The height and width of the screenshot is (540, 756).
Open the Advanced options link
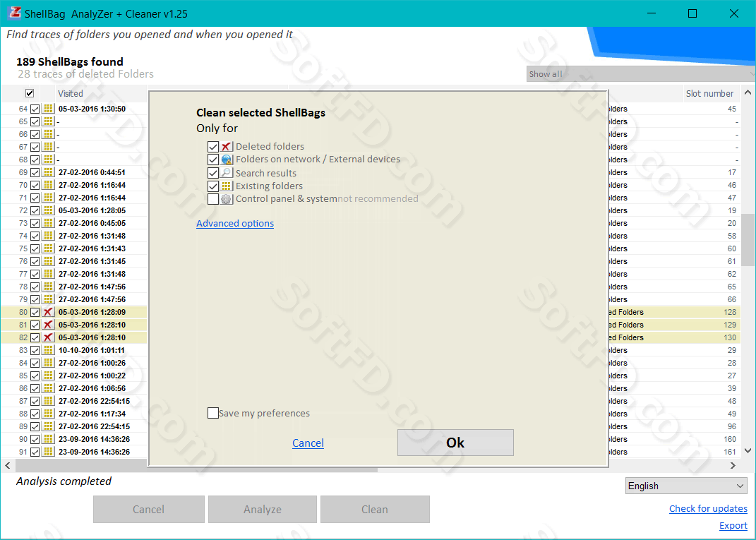pos(235,223)
